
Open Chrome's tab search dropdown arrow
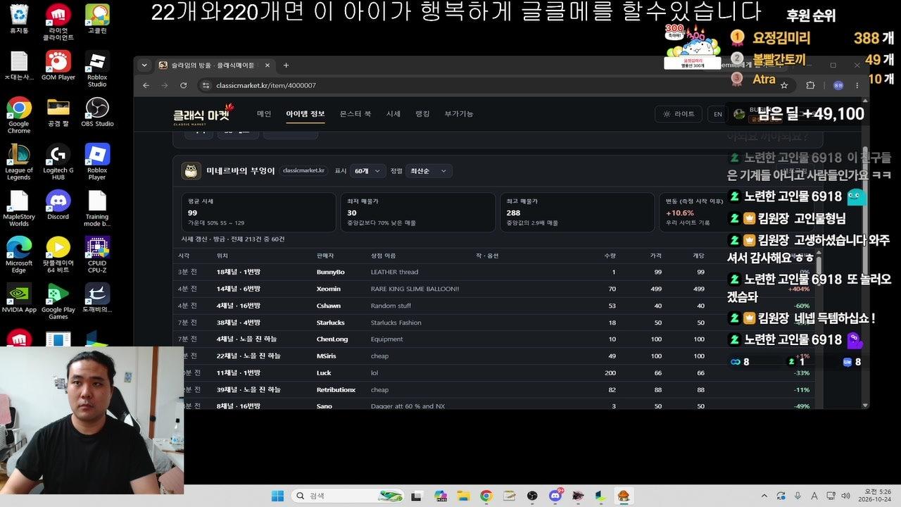coord(144,65)
